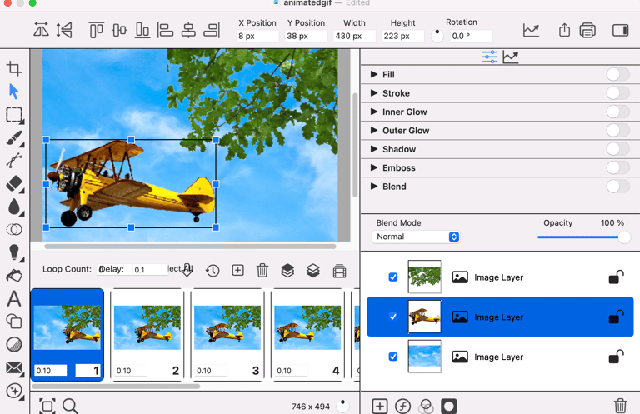Align objects to bottom edge

tap(142, 30)
